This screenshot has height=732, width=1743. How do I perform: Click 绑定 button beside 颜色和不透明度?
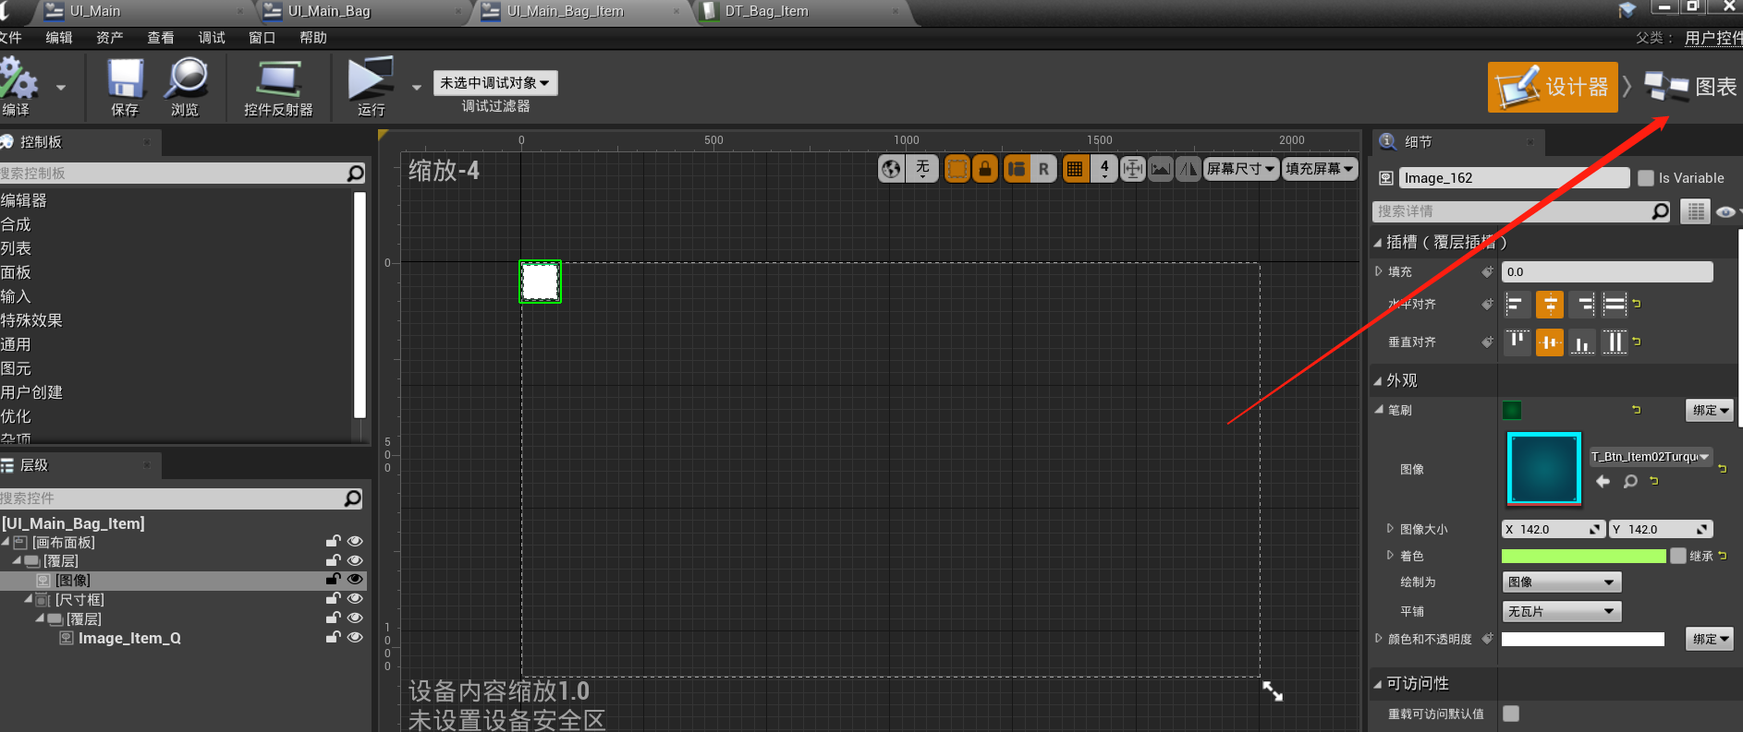tap(1710, 639)
